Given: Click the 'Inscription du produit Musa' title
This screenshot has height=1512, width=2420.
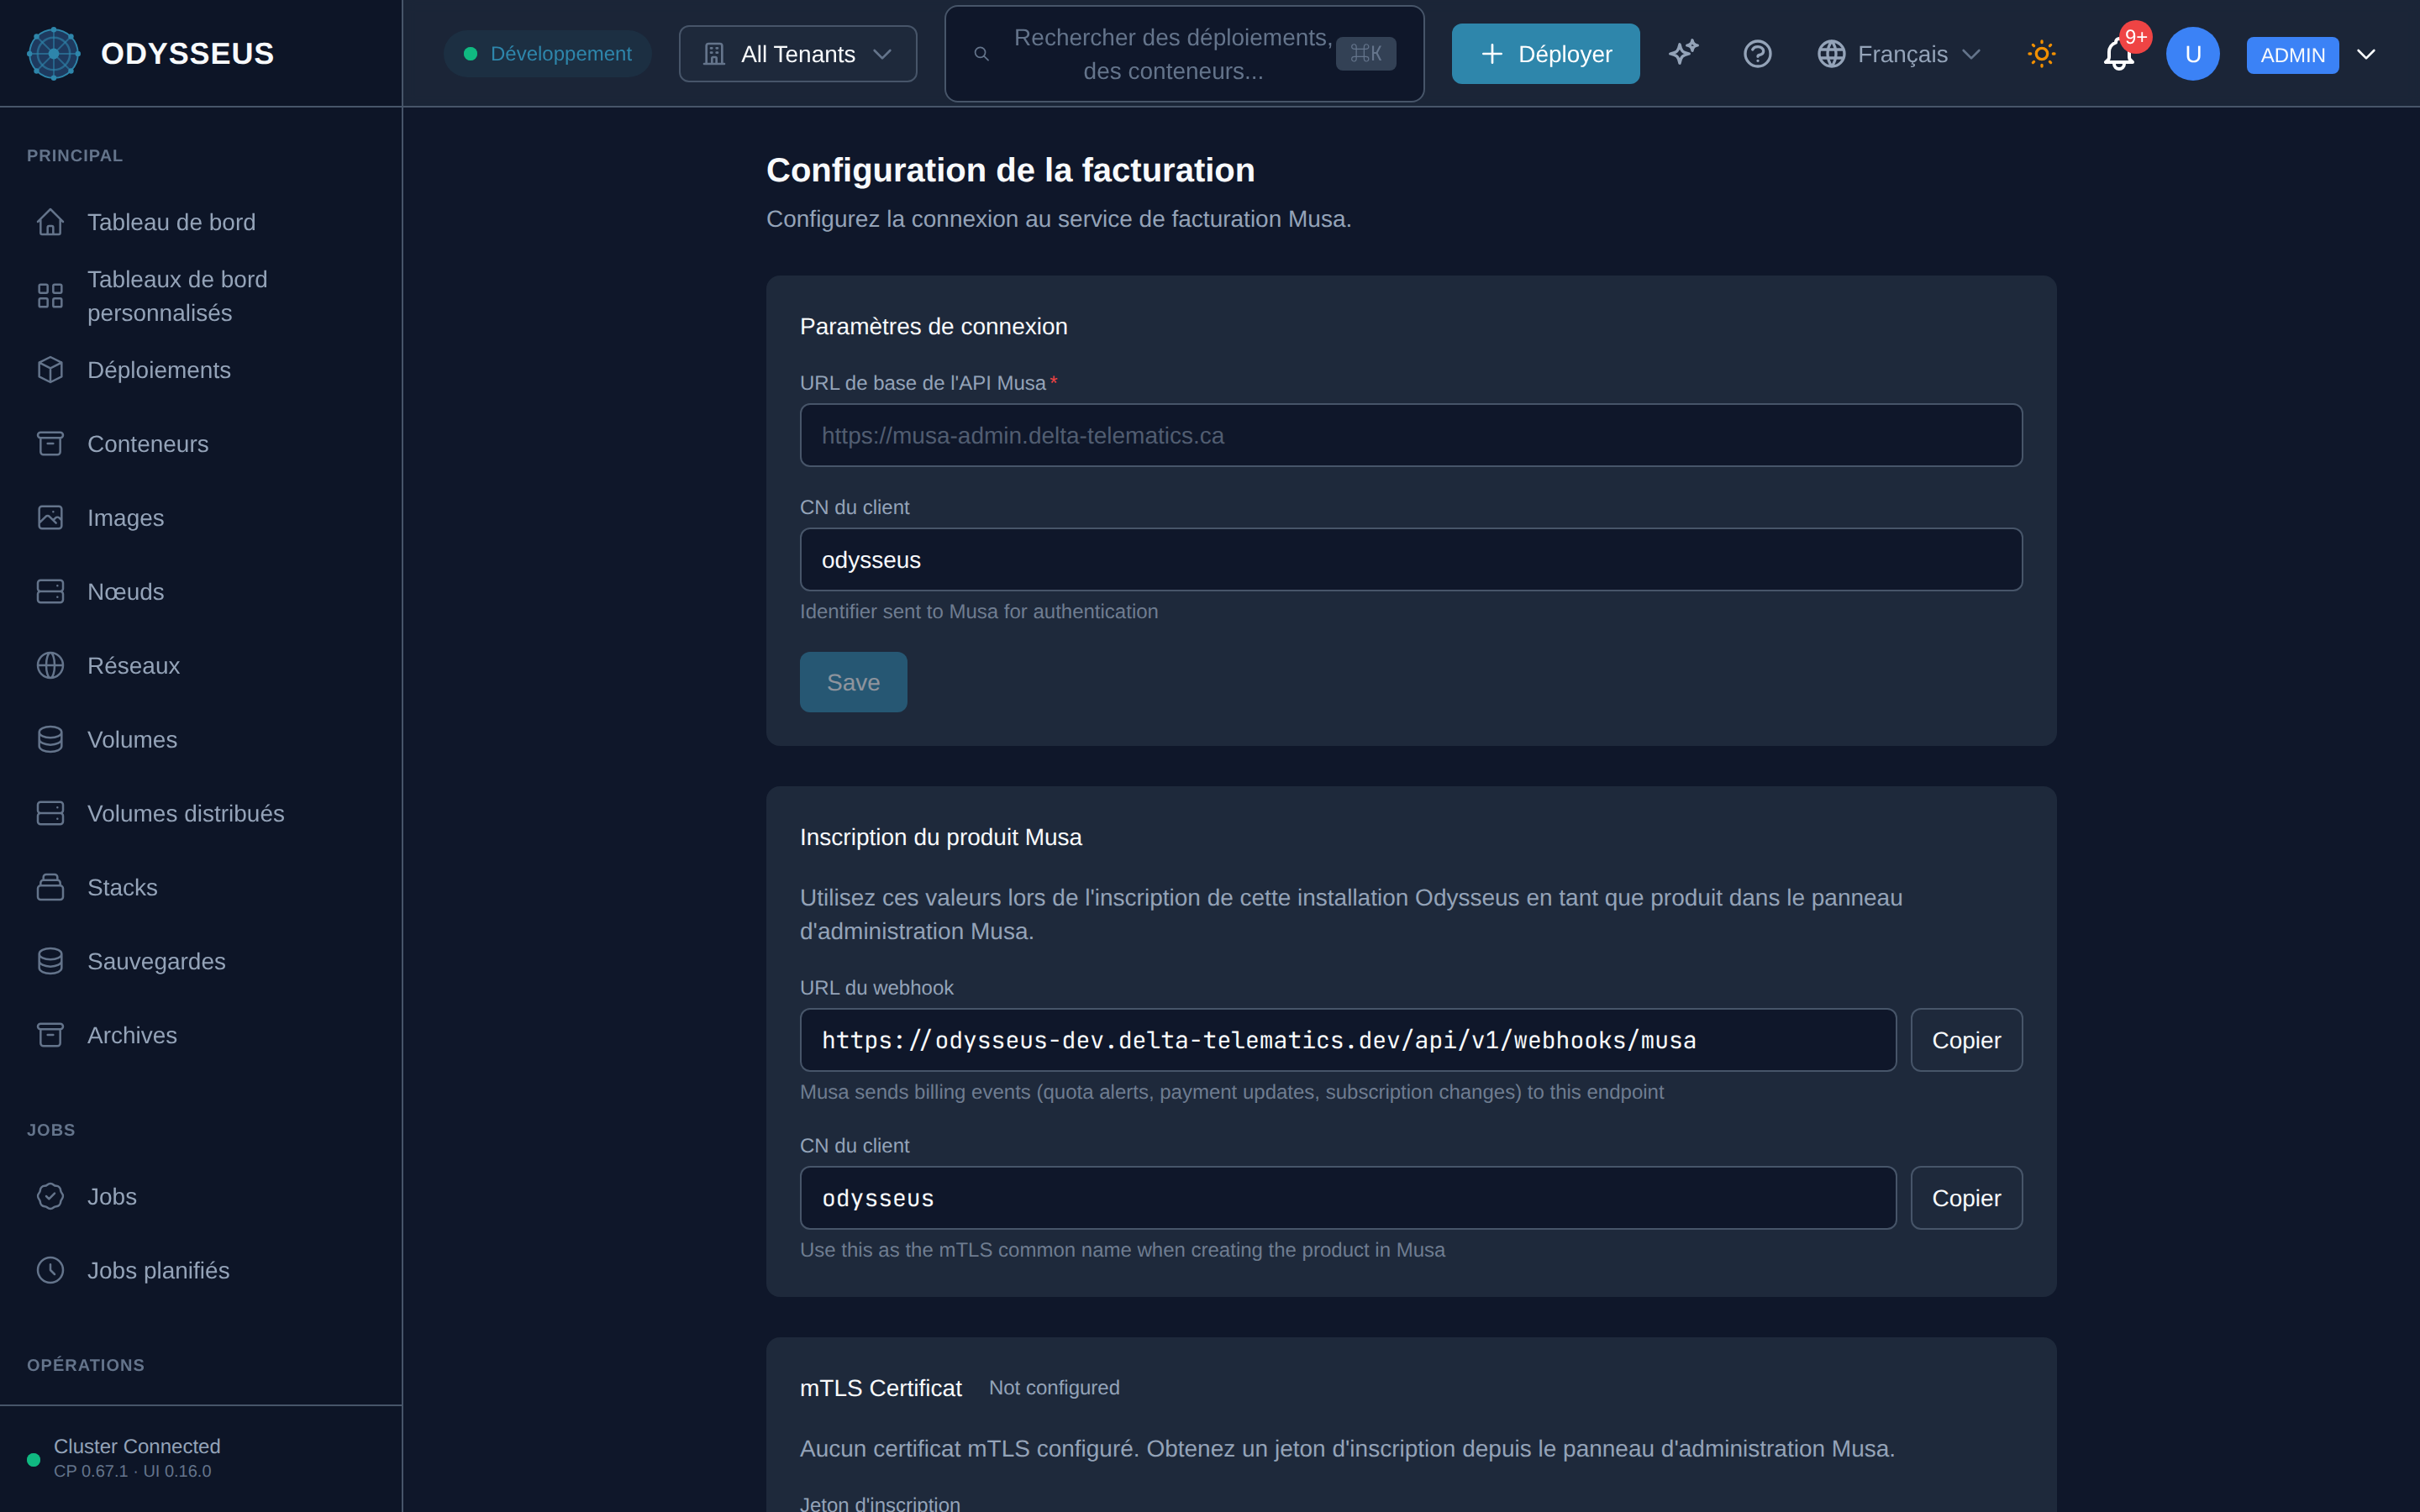Looking at the screenshot, I should click(940, 837).
